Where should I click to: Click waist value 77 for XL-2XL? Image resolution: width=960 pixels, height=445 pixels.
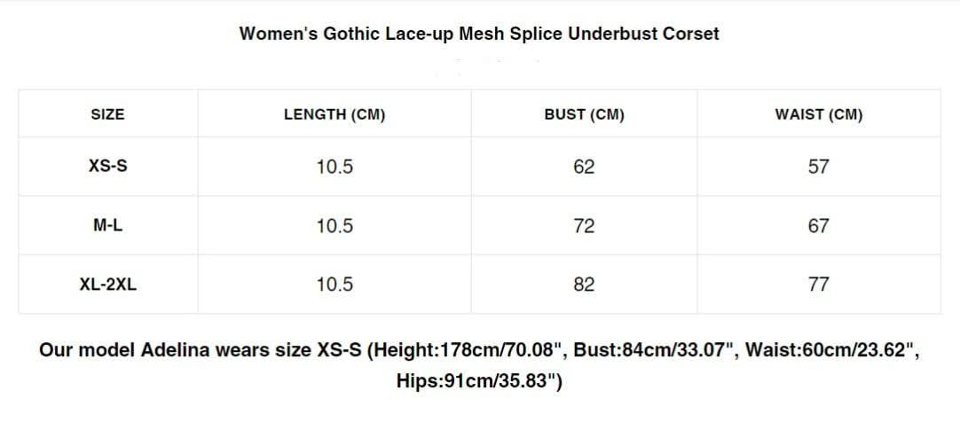(819, 285)
